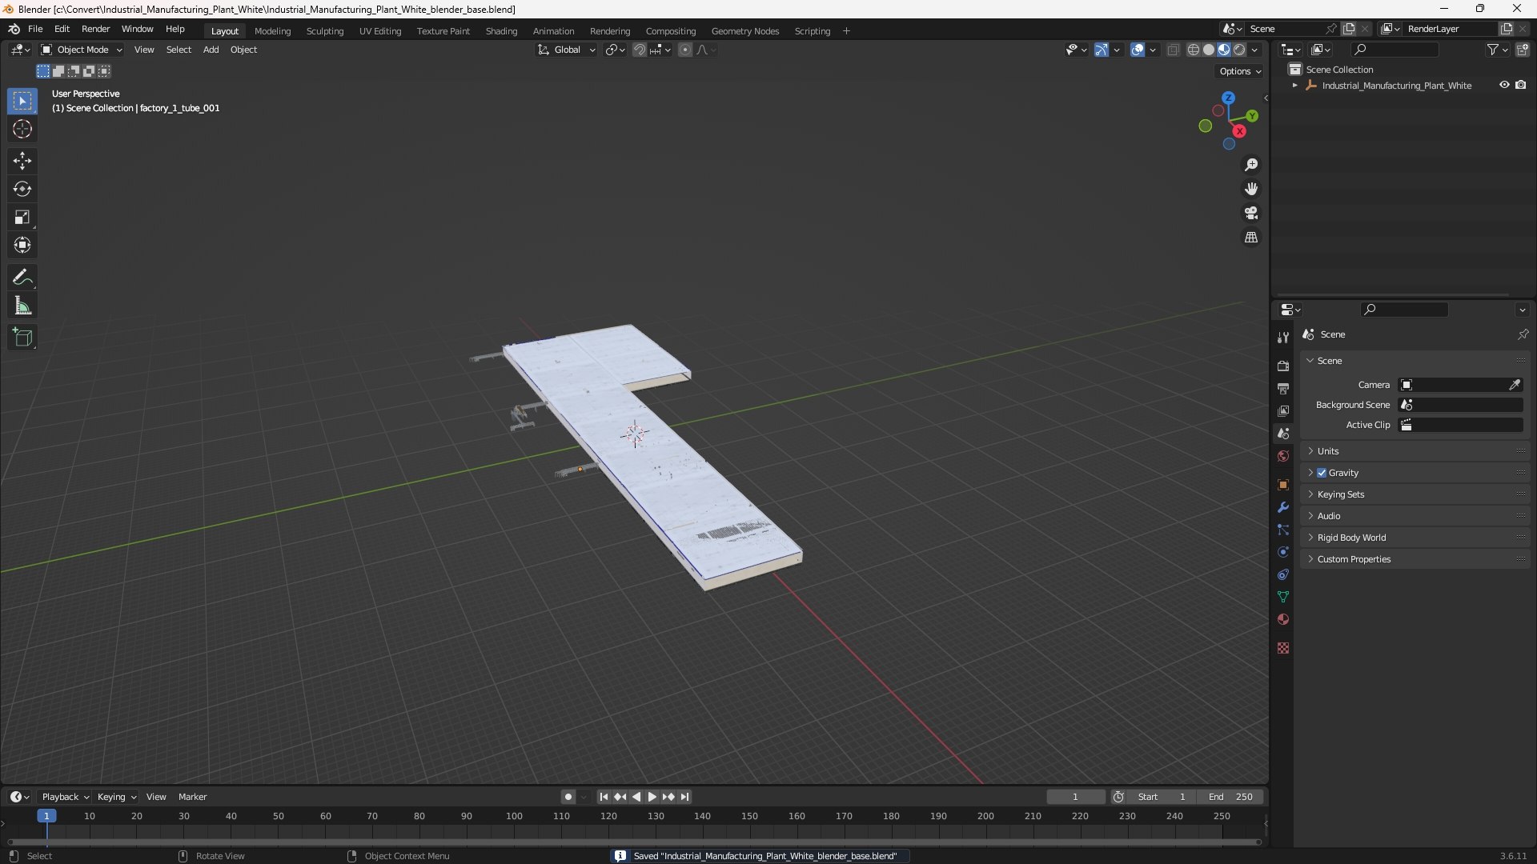Select the Measure tool
1537x864 pixels.
(x=22, y=306)
